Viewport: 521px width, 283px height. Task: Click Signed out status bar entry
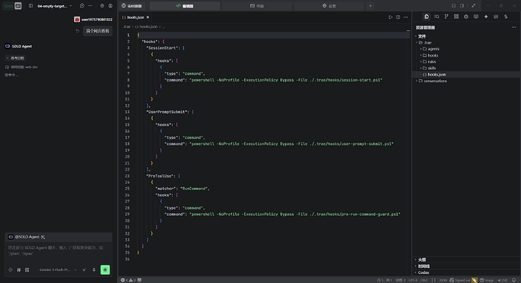(460, 280)
